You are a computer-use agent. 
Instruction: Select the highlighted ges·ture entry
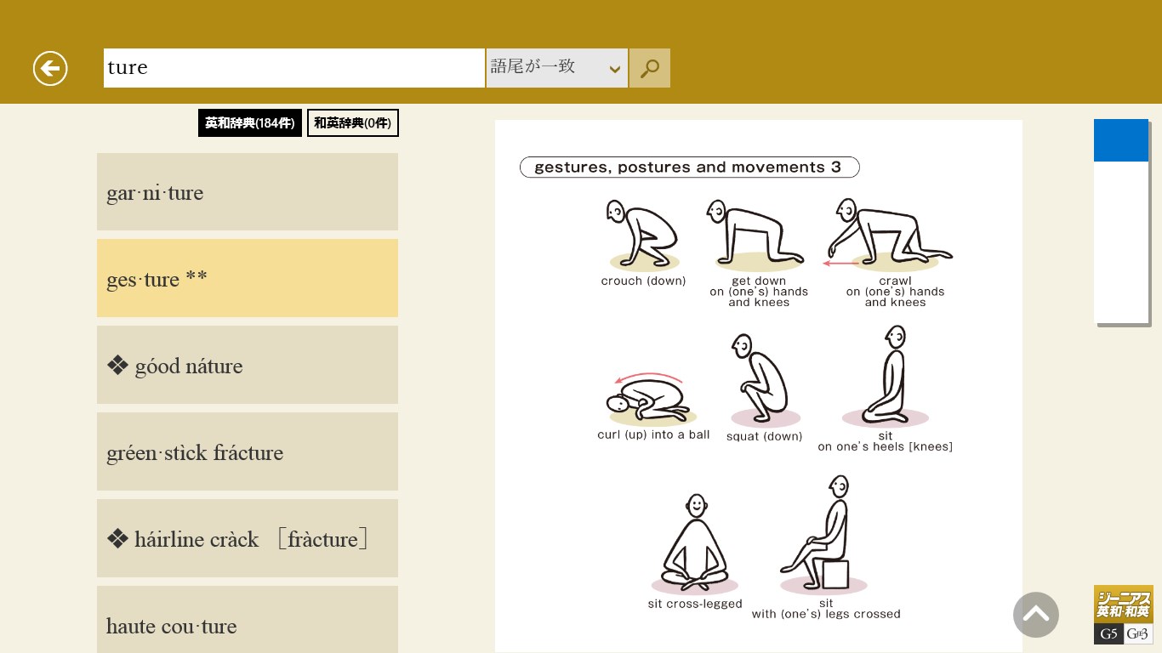coord(248,278)
